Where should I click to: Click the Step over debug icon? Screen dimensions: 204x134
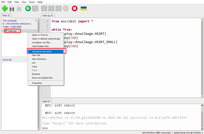coord(44,9)
